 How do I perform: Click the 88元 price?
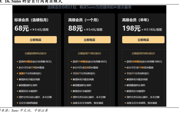tap(75, 28)
